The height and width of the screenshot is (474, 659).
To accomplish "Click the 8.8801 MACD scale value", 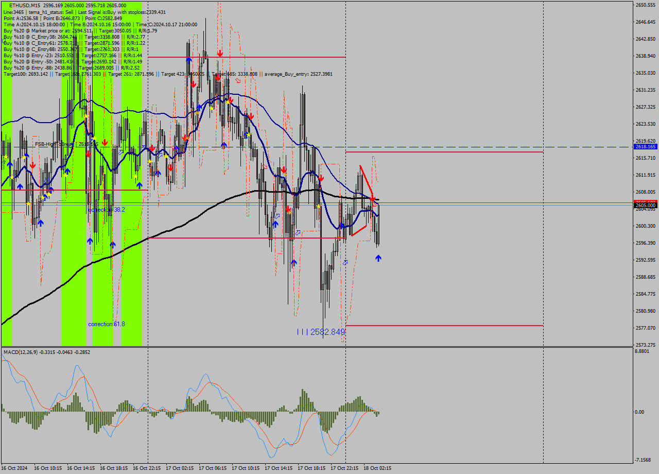I will 643,351.
